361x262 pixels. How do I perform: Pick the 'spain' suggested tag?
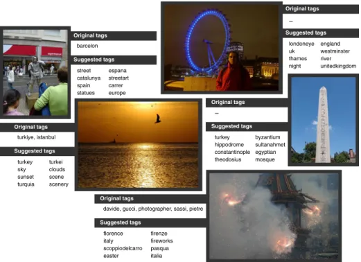coord(84,85)
